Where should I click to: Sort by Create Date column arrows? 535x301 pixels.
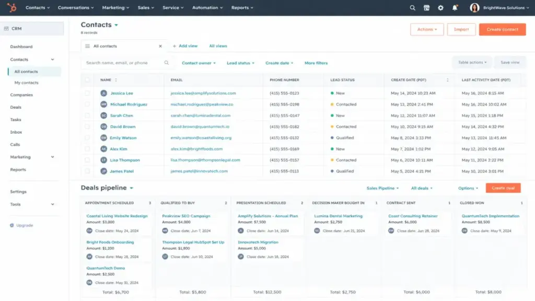point(448,80)
